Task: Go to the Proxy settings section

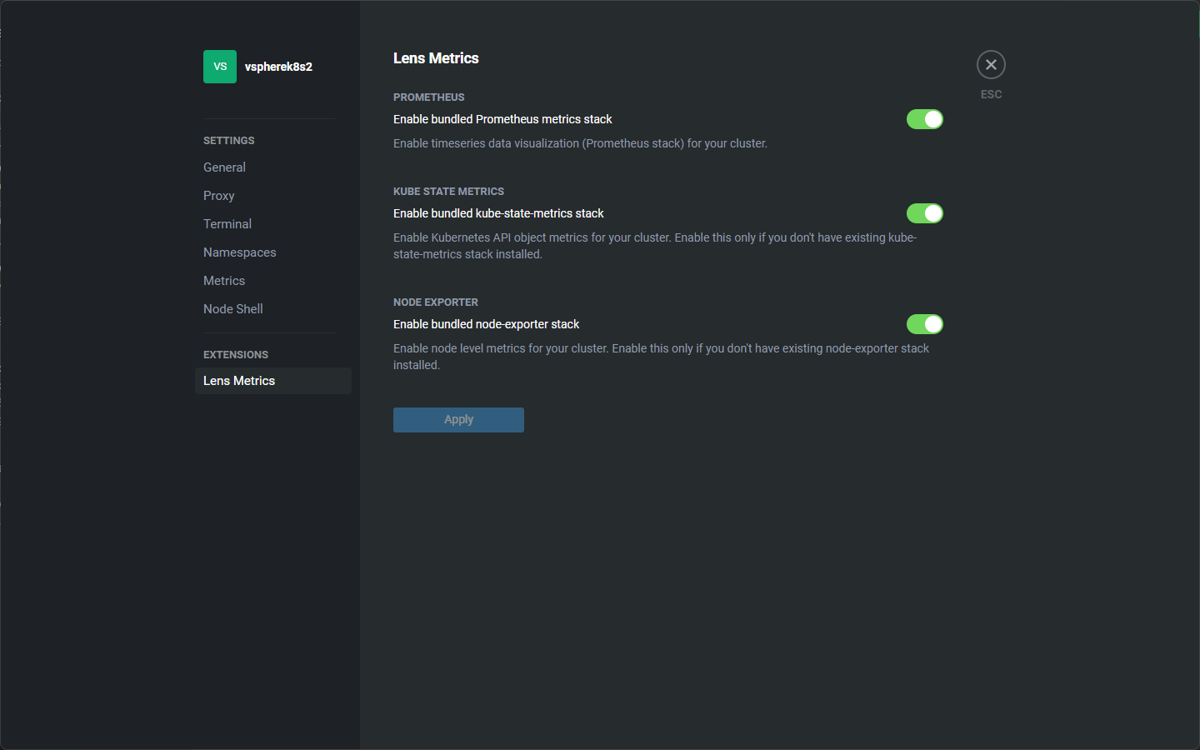Action: point(218,196)
